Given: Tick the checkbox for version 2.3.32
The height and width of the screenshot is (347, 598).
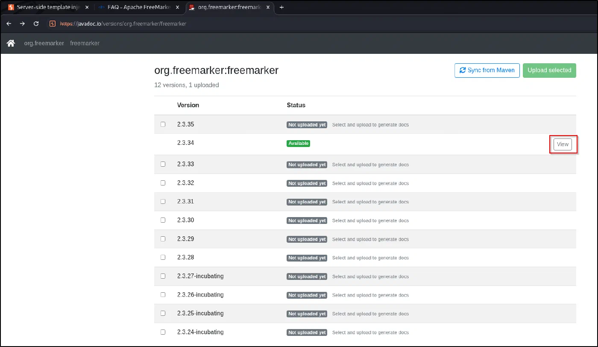Looking at the screenshot, I should 163,183.
